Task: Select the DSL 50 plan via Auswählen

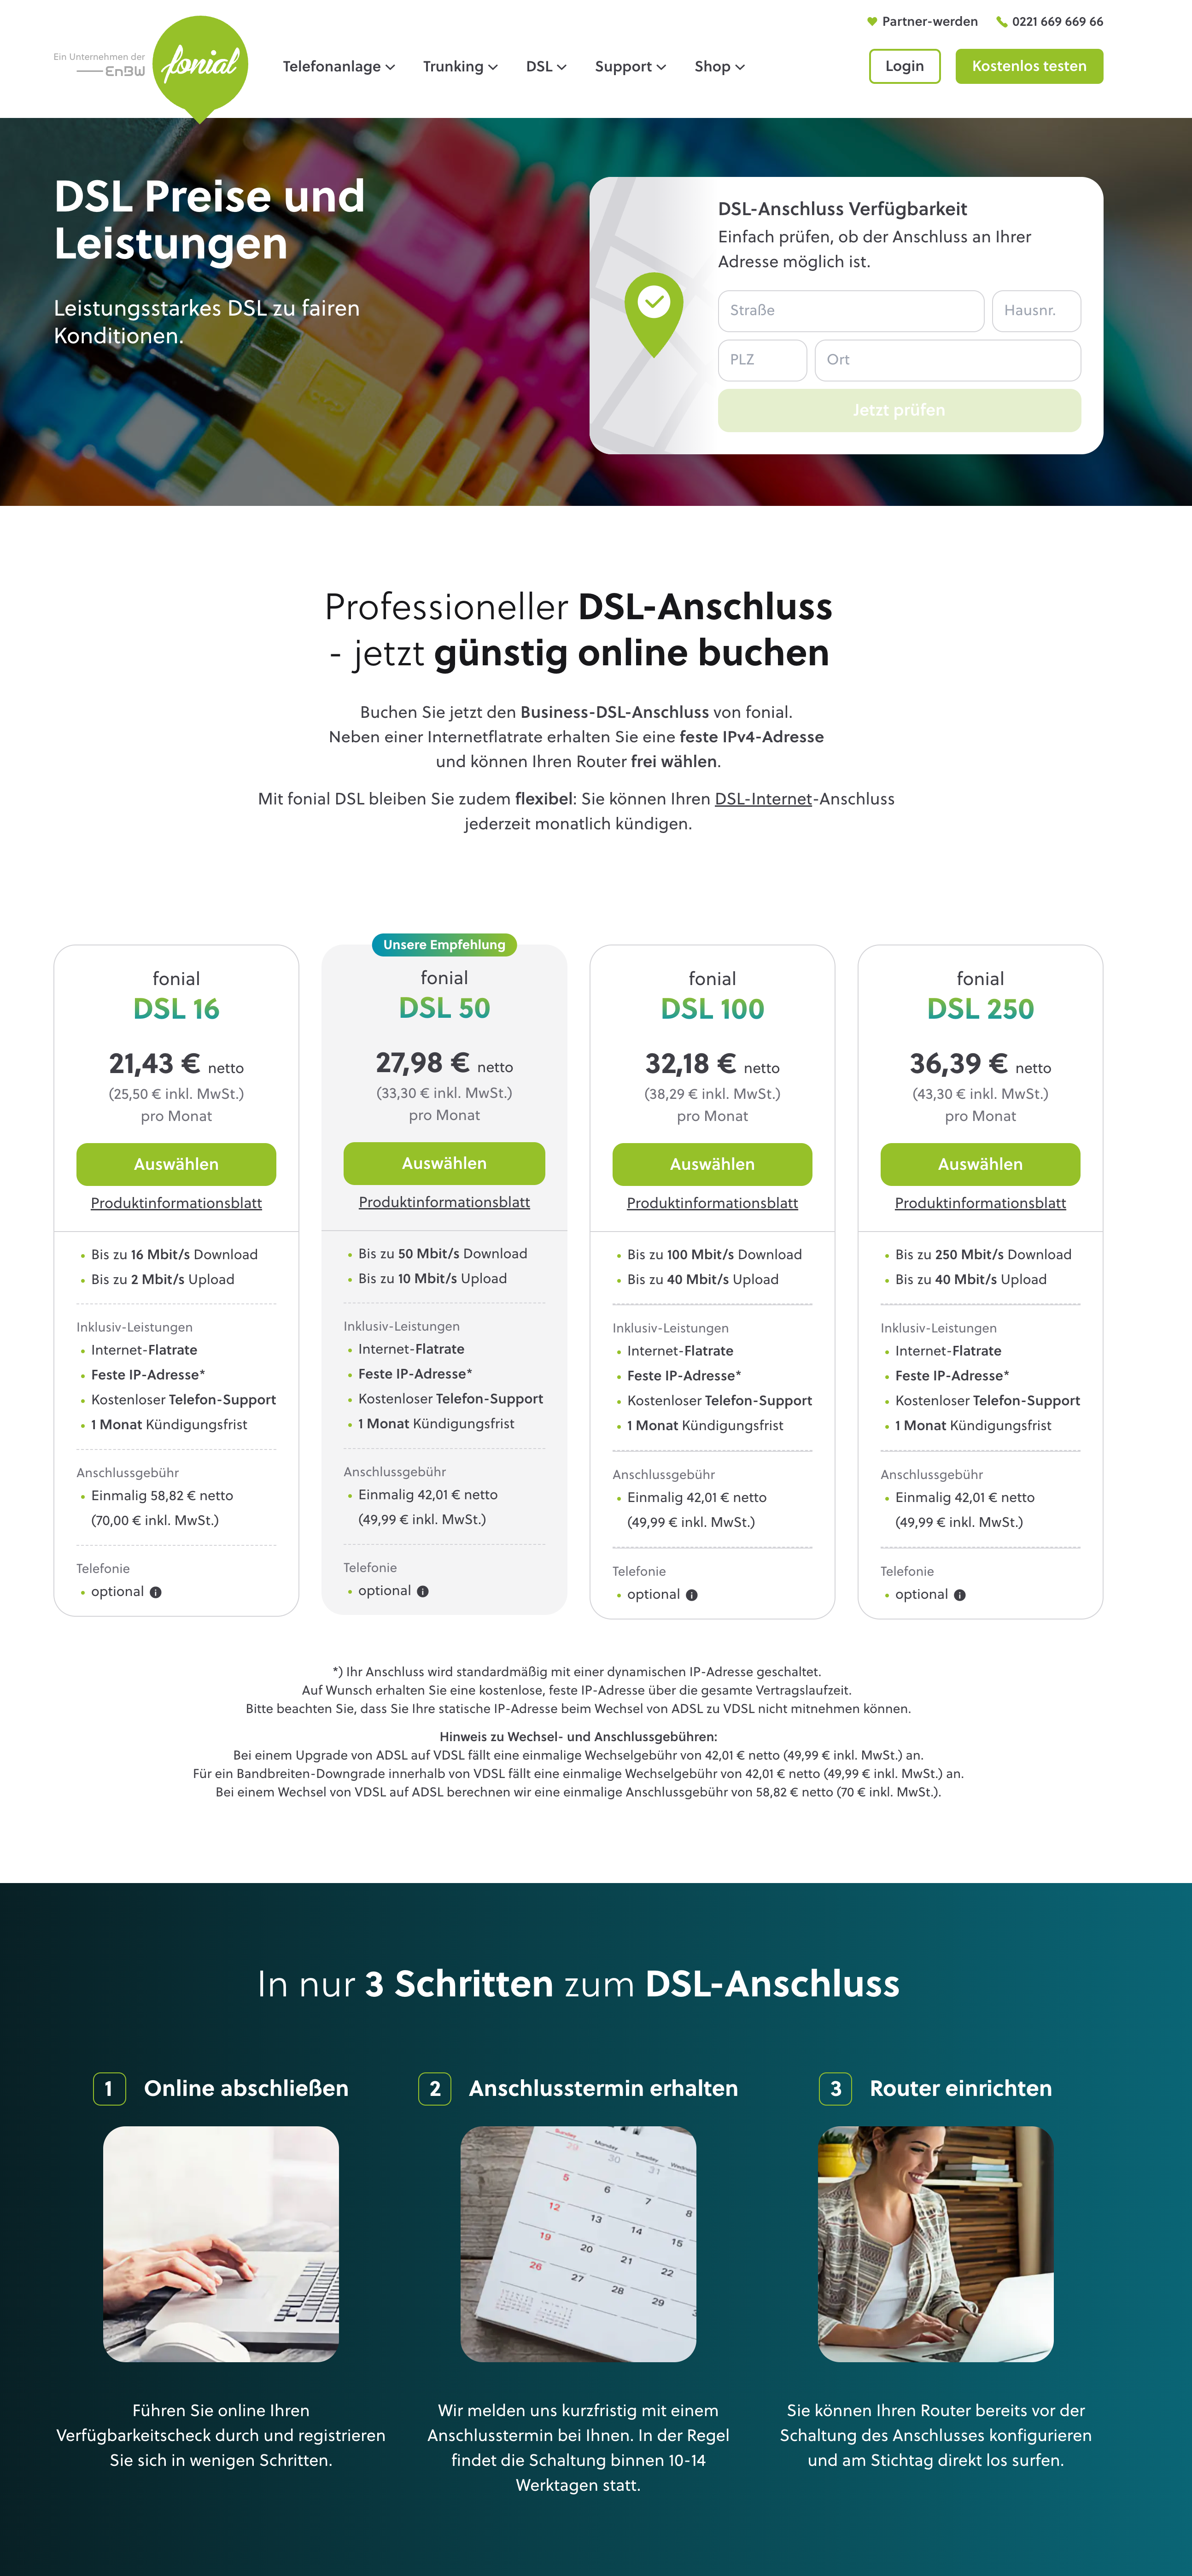Action: [444, 1163]
